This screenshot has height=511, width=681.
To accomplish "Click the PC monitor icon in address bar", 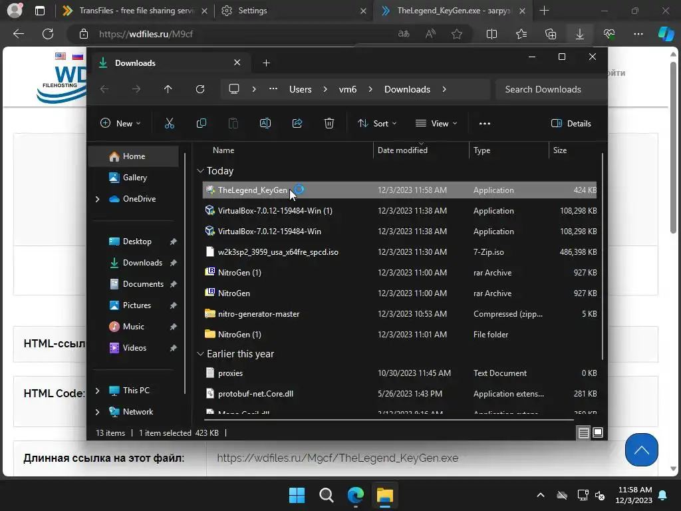I will pos(234,89).
